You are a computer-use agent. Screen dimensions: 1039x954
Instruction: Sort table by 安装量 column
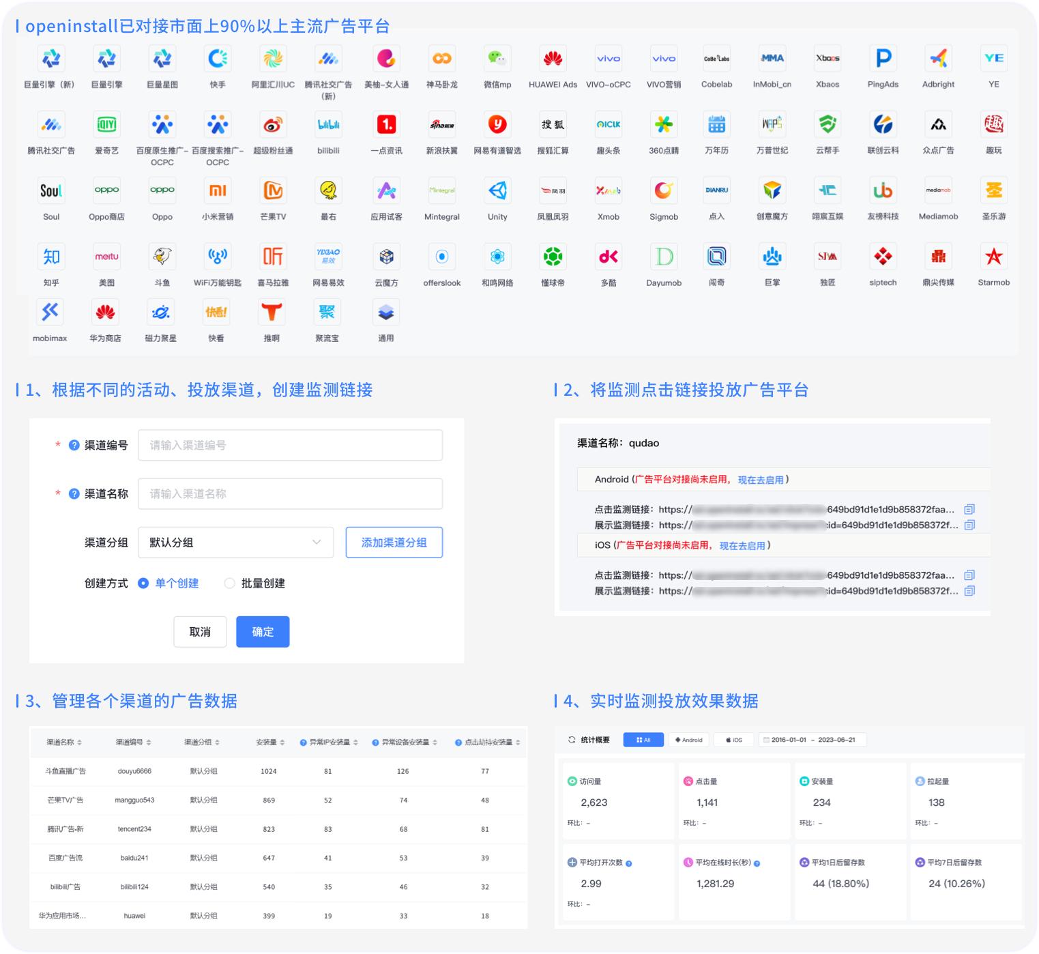(x=270, y=742)
